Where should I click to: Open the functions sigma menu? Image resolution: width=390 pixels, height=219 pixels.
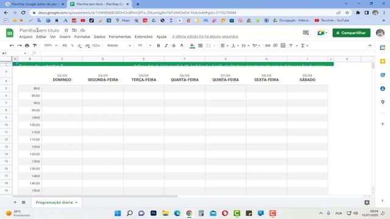[x=305, y=46]
